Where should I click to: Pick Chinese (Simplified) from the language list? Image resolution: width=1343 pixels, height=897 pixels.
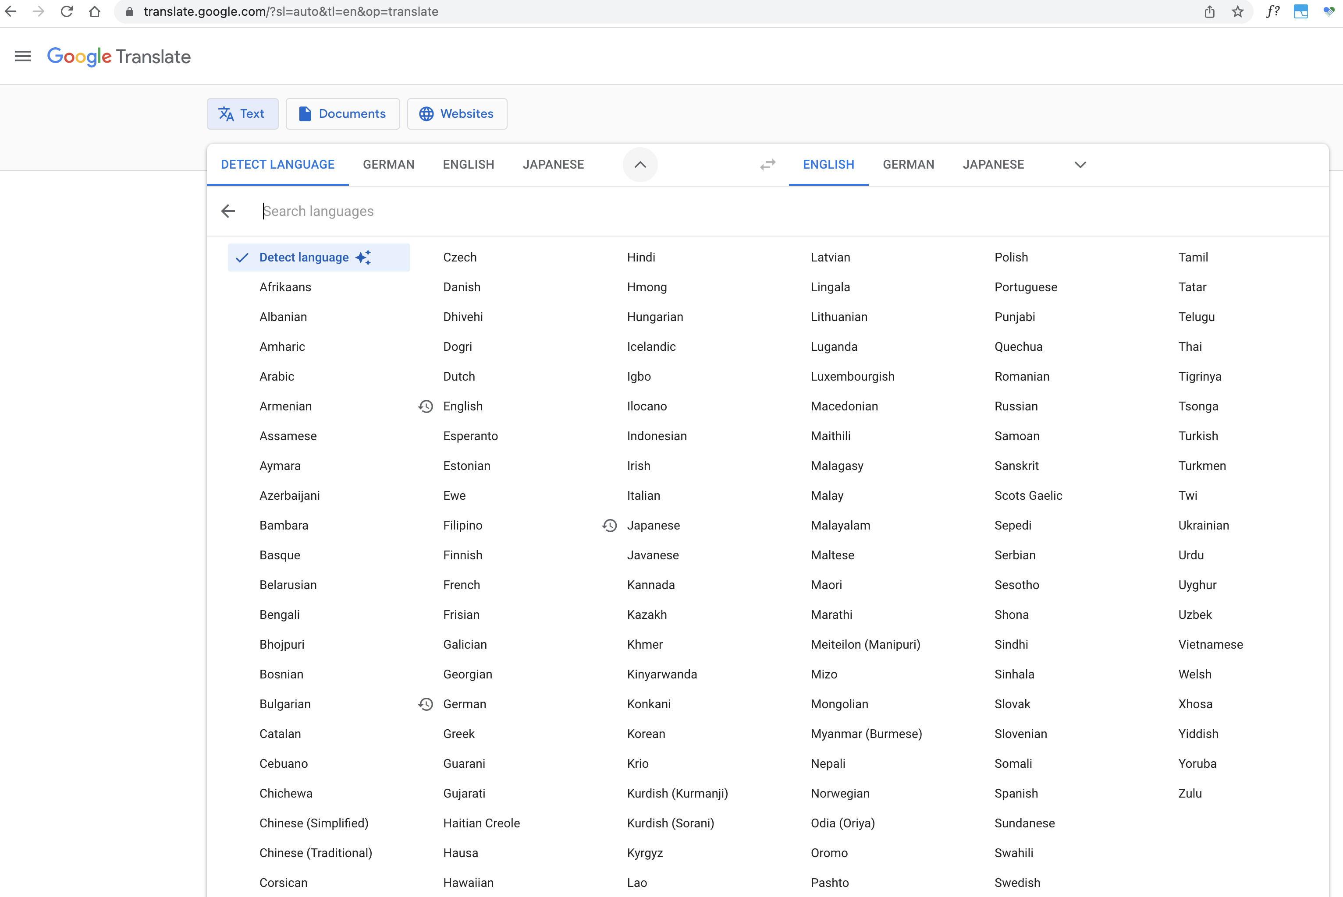(x=314, y=823)
